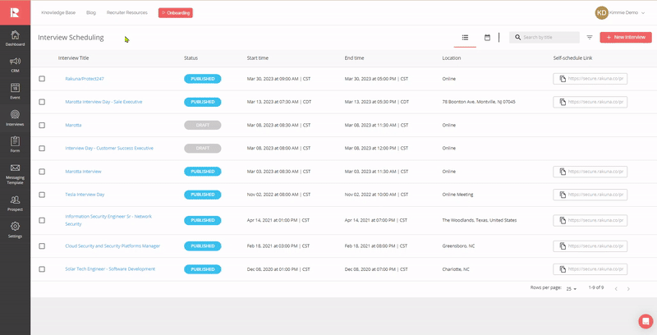Copy the Tesla Interview Day link
The image size is (657, 335).
click(x=563, y=195)
